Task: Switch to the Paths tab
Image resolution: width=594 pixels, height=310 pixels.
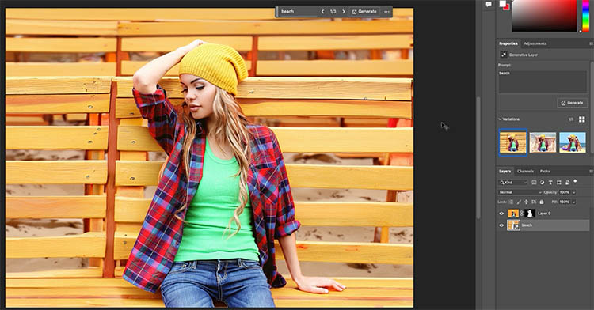Action: pyautogui.click(x=545, y=172)
